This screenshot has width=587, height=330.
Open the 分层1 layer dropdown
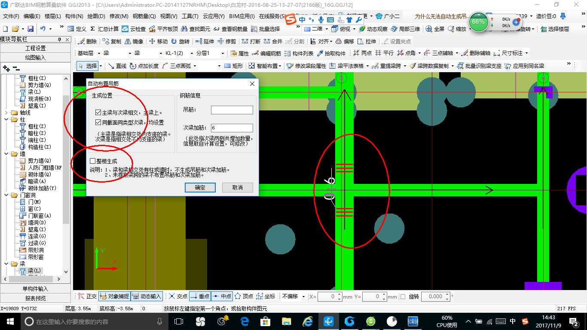point(222,53)
